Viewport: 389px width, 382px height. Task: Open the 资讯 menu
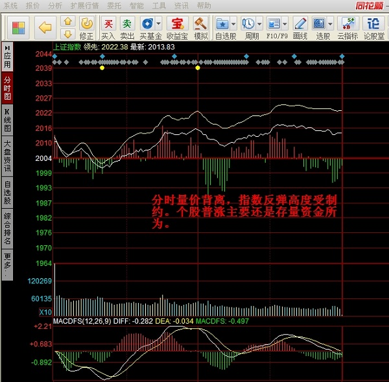coord(182,6)
